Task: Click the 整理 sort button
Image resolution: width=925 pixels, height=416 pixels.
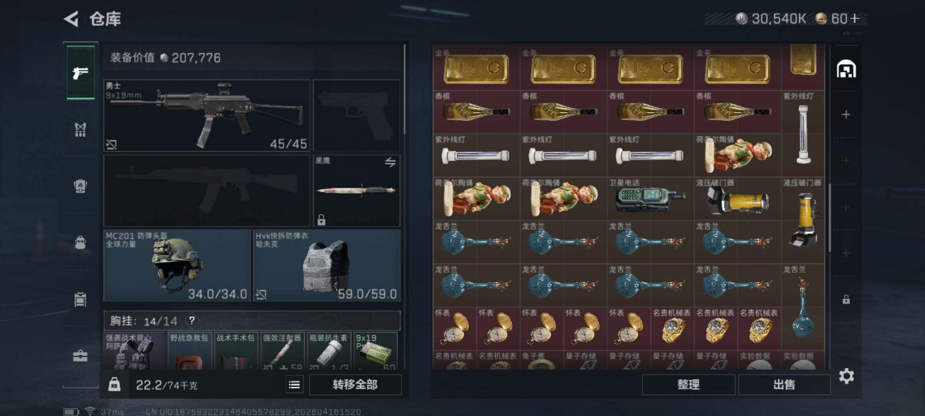Action: [688, 384]
